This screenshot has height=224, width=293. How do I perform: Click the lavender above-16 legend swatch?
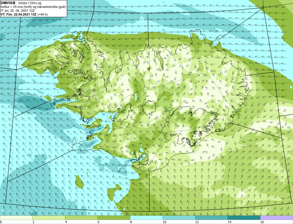pos(277,218)
